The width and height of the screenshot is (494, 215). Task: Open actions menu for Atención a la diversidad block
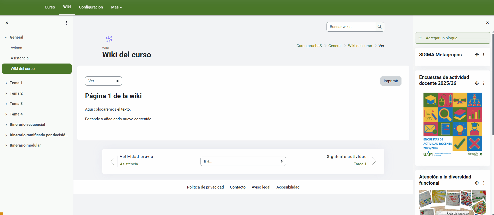pyautogui.click(x=484, y=183)
